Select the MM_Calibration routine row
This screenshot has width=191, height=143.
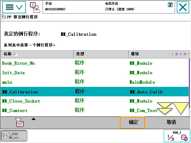(x=95, y=92)
